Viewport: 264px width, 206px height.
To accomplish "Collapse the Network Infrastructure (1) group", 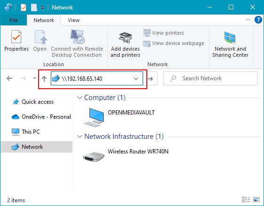I will click(x=80, y=137).
